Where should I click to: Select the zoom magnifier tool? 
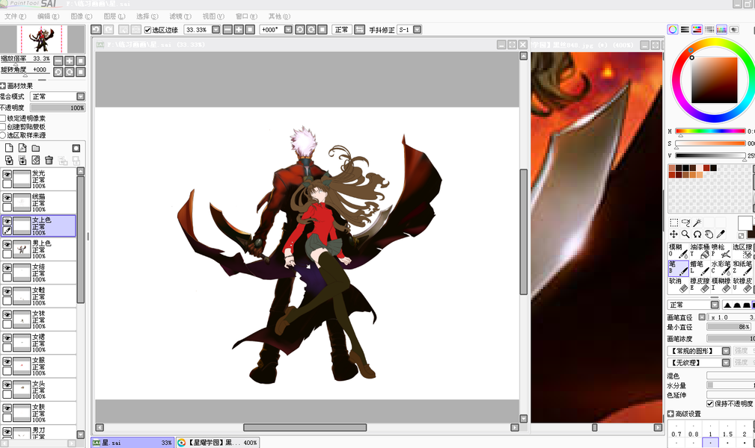685,234
